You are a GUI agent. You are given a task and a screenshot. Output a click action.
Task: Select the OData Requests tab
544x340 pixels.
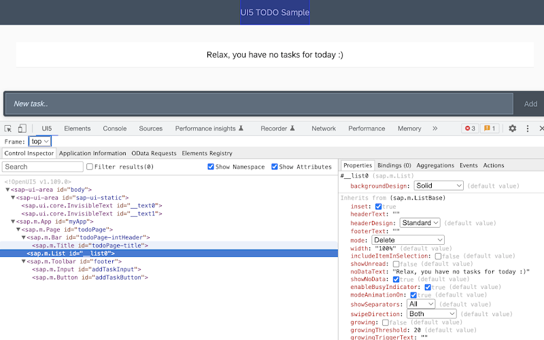154,154
